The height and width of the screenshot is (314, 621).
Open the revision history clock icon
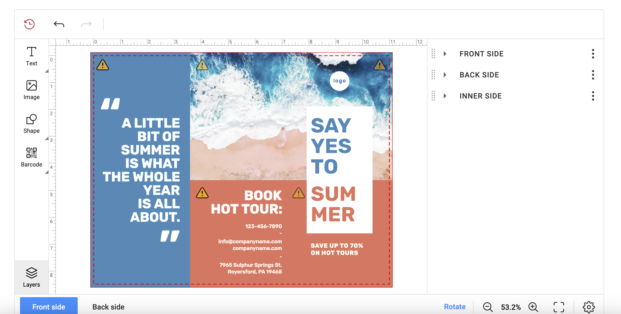click(29, 24)
